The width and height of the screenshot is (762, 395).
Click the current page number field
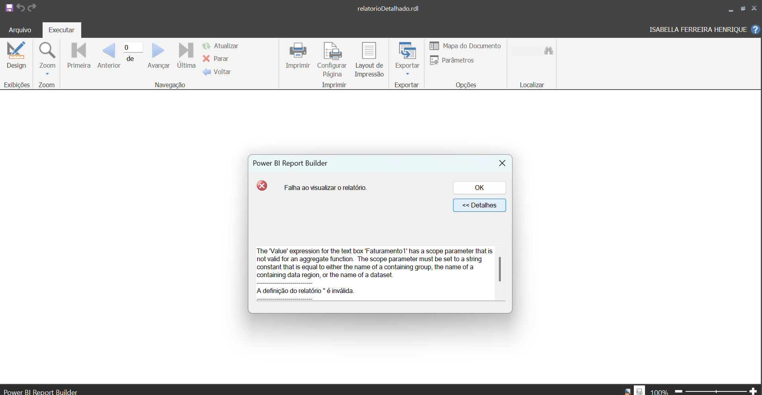click(x=133, y=47)
